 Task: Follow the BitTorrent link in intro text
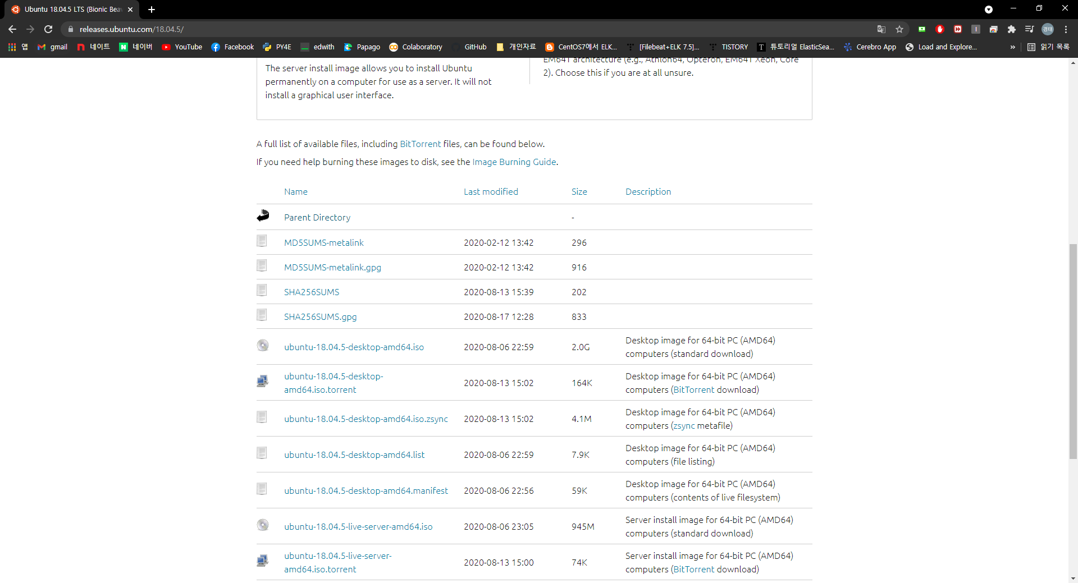(x=421, y=144)
